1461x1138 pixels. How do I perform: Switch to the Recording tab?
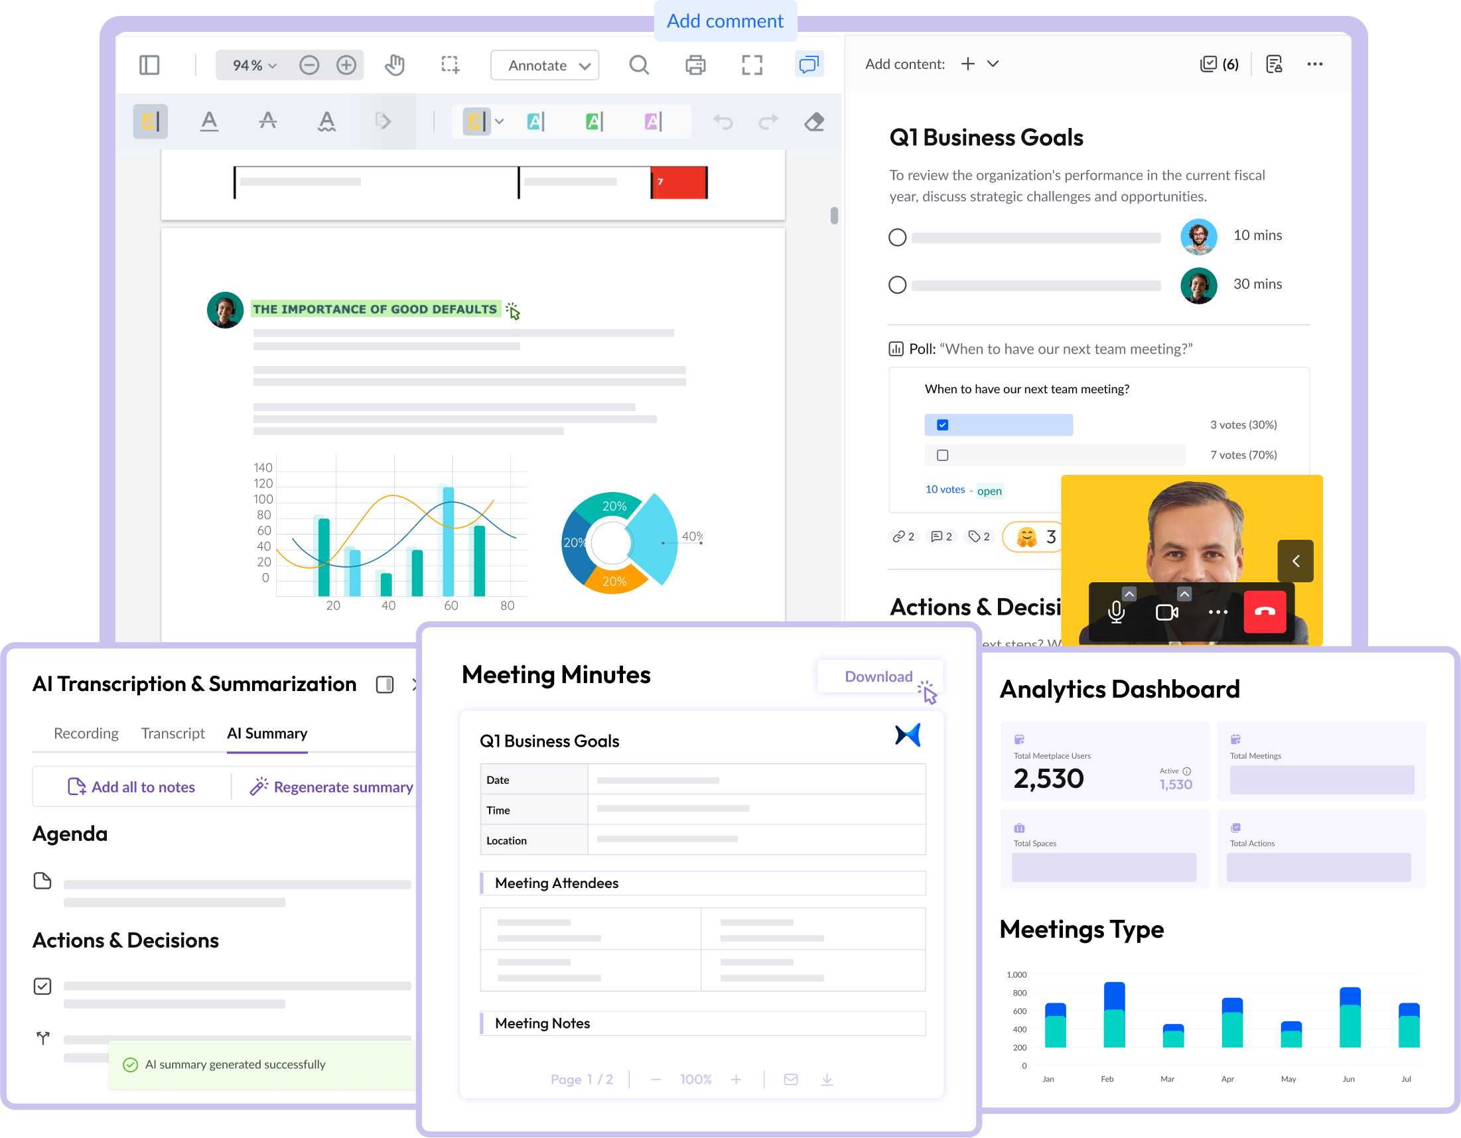point(86,733)
